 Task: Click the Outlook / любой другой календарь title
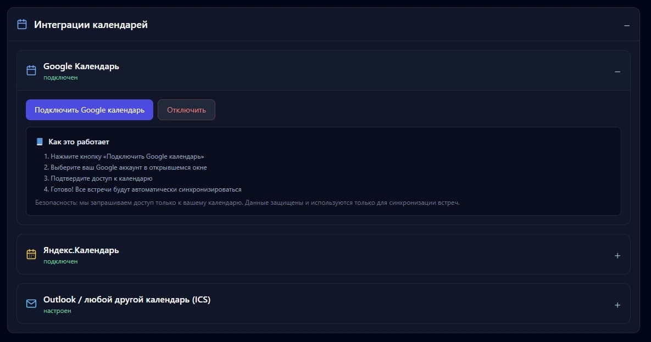[x=127, y=300]
